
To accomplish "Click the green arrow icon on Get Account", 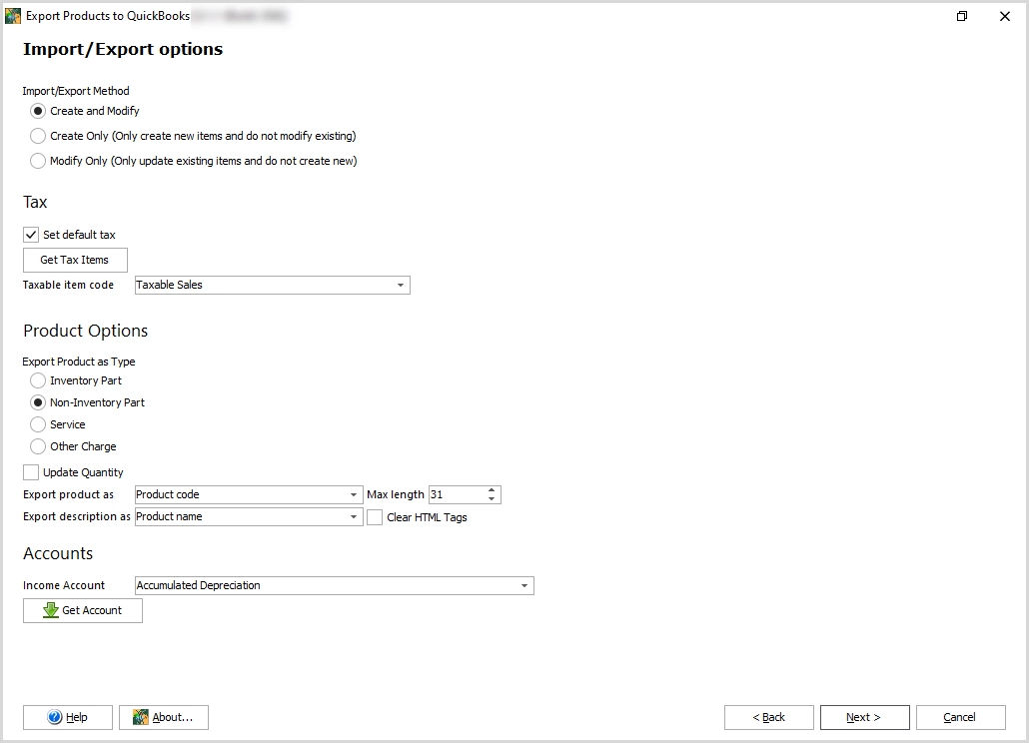I will pos(51,610).
